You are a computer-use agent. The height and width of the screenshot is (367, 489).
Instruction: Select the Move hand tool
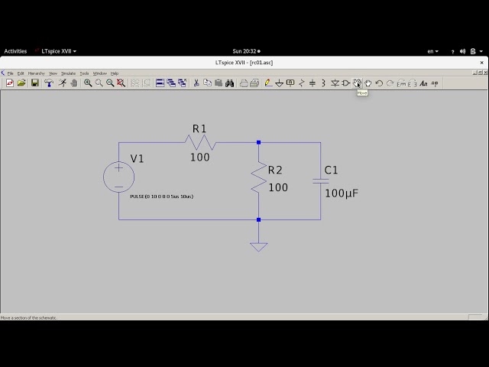pos(357,83)
